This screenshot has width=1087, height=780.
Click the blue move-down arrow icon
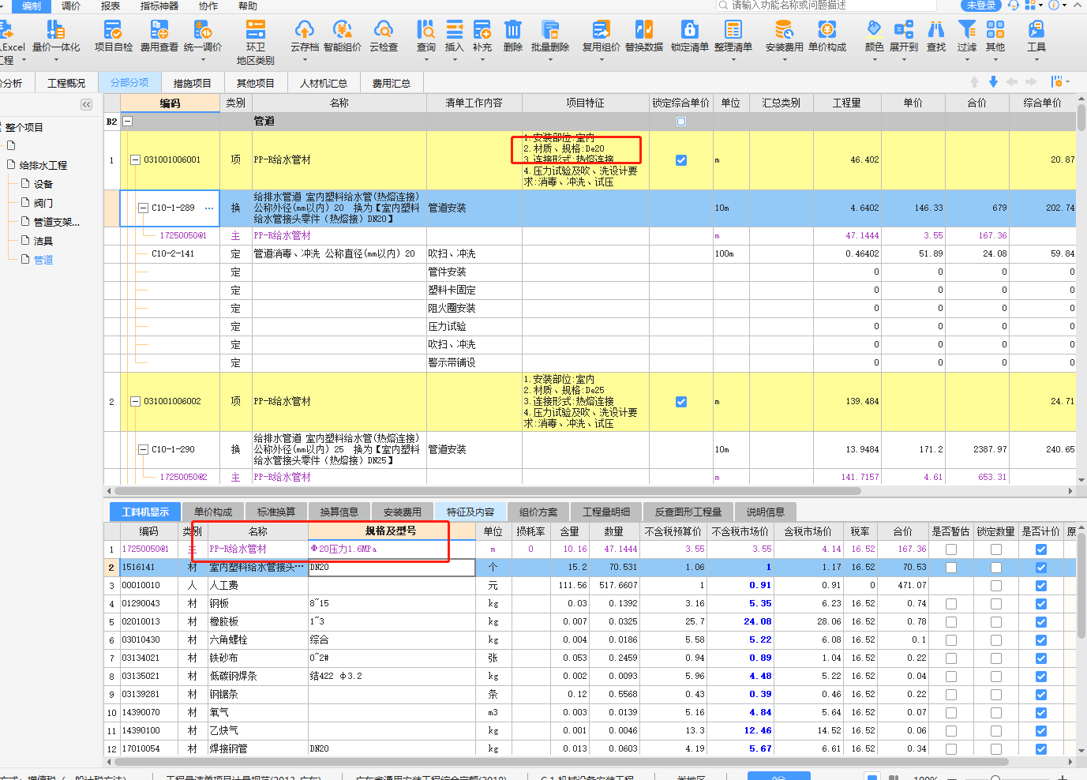pyautogui.click(x=993, y=82)
